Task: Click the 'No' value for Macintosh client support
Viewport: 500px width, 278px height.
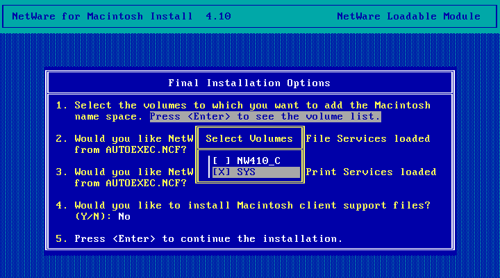Action: pyautogui.click(x=124, y=217)
